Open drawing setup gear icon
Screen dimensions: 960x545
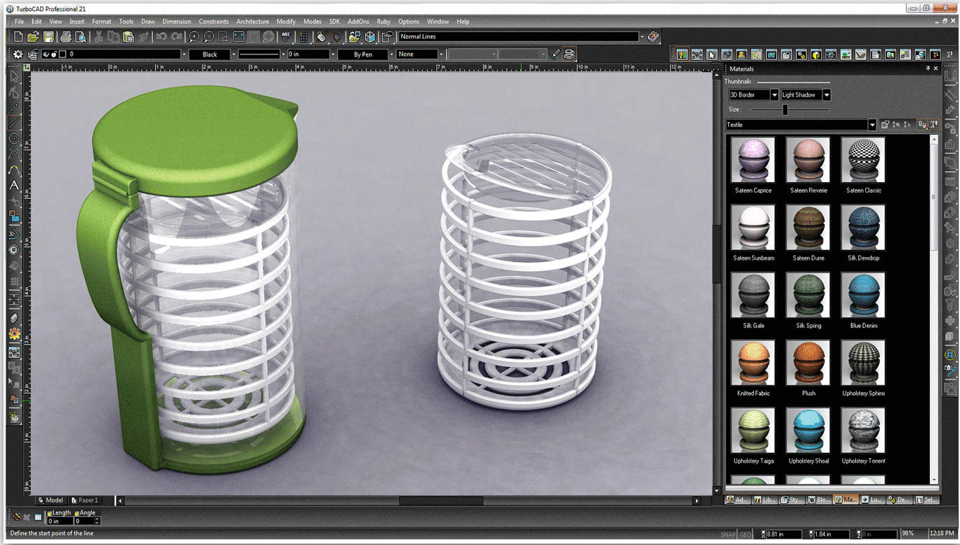pos(18,54)
